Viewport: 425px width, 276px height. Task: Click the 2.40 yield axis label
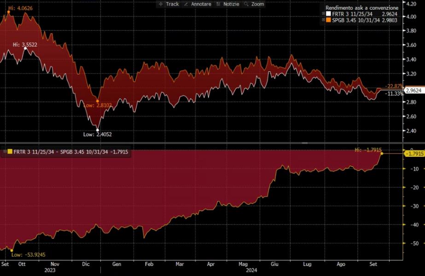pyautogui.click(x=412, y=131)
